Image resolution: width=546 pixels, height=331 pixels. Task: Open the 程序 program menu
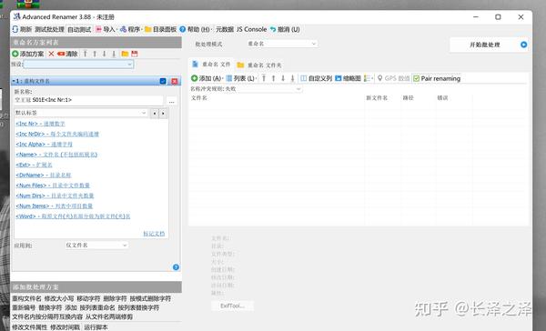[130, 29]
